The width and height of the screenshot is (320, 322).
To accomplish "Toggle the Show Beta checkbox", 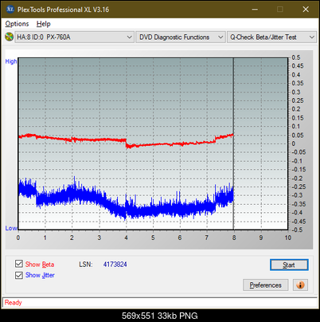I will [x=19, y=264].
